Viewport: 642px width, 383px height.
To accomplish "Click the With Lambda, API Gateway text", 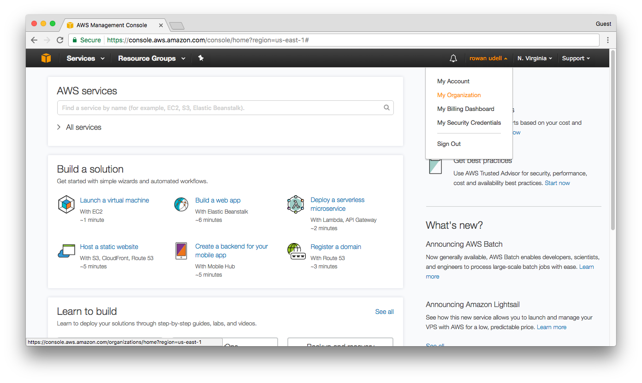I will (343, 220).
